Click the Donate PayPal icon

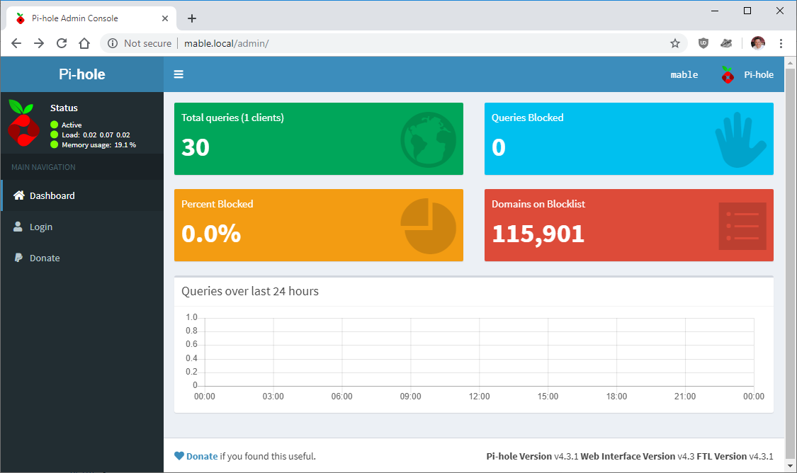coord(18,258)
